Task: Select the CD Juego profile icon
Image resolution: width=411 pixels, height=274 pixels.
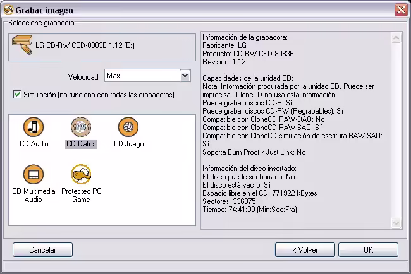Action: (x=128, y=127)
